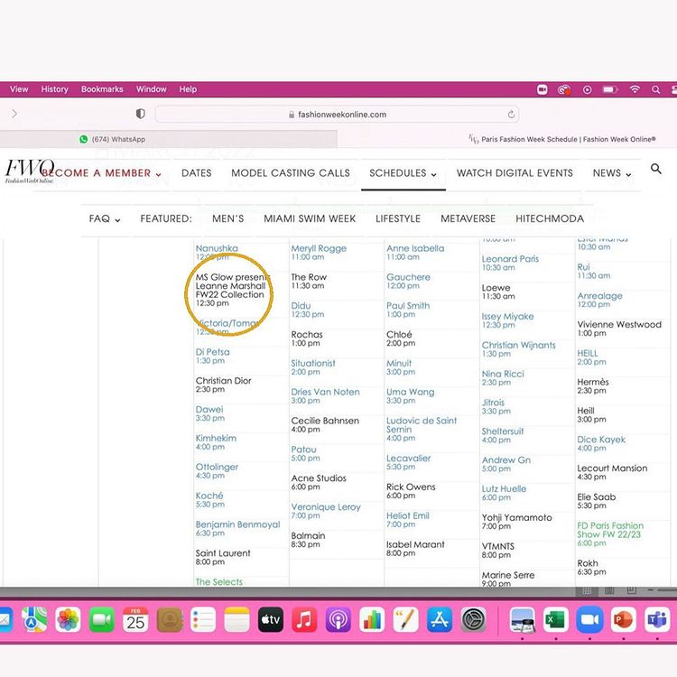Click the Now Playing menu bar icon
Viewport: 677px width, 677px height.
point(588,89)
